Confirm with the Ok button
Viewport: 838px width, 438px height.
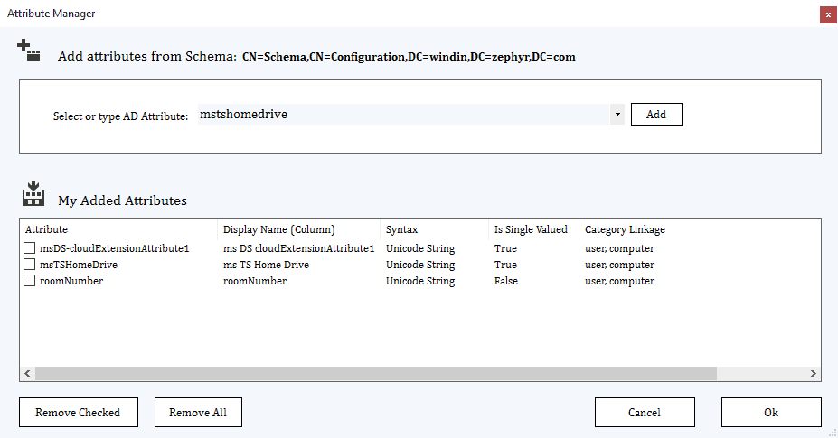(x=771, y=413)
